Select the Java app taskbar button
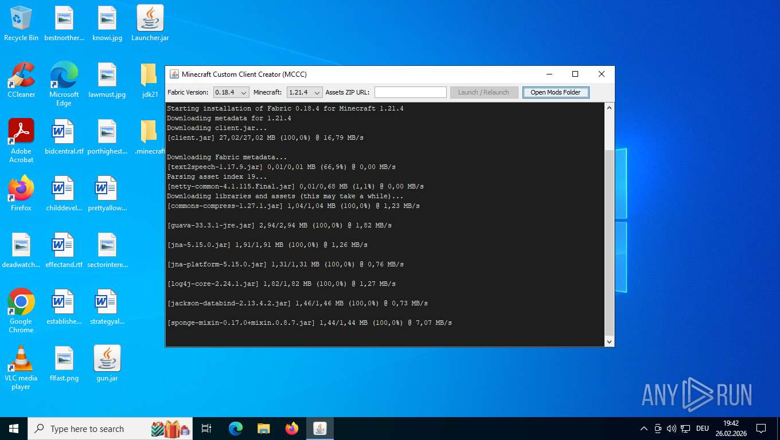The width and height of the screenshot is (780, 440). 319,429
